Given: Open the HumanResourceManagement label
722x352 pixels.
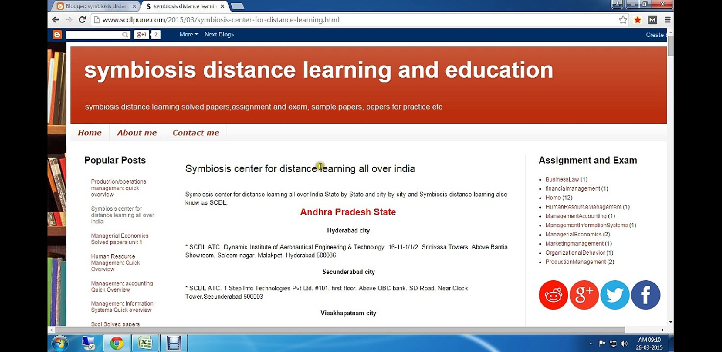Looking at the screenshot, I should click(583, 207).
